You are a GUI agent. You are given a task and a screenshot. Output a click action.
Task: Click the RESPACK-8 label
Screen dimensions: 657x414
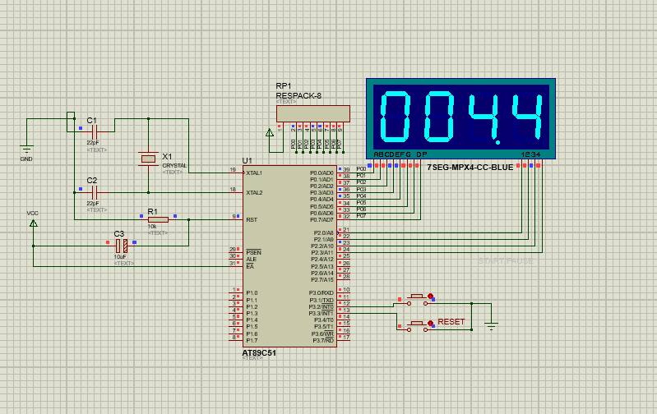298,96
